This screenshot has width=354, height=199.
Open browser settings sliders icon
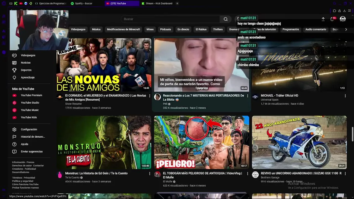tap(349, 11)
